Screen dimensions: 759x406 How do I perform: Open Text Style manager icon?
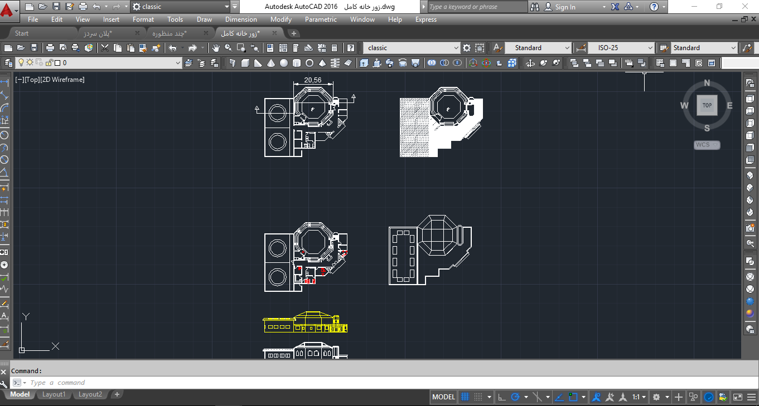tap(497, 48)
